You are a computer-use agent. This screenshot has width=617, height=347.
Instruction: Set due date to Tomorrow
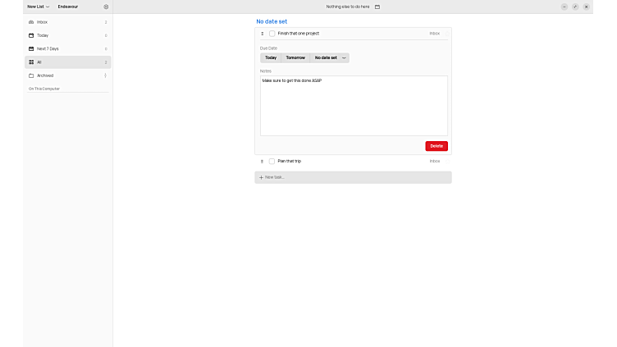(x=295, y=58)
